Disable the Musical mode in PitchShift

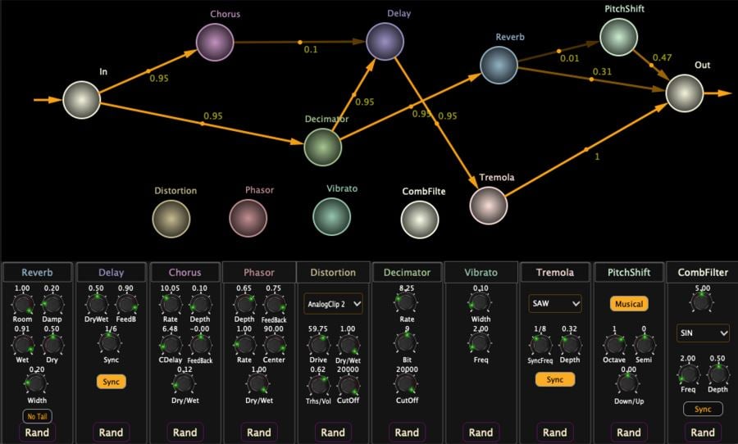tap(628, 304)
